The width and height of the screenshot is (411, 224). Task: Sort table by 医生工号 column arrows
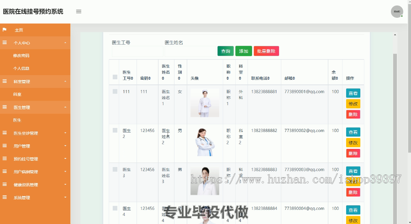[x=132, y=78]
